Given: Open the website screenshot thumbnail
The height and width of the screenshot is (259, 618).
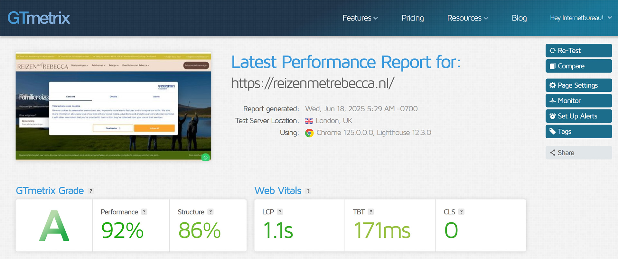Looking at the screenshot, I should (x=113, y=106).
